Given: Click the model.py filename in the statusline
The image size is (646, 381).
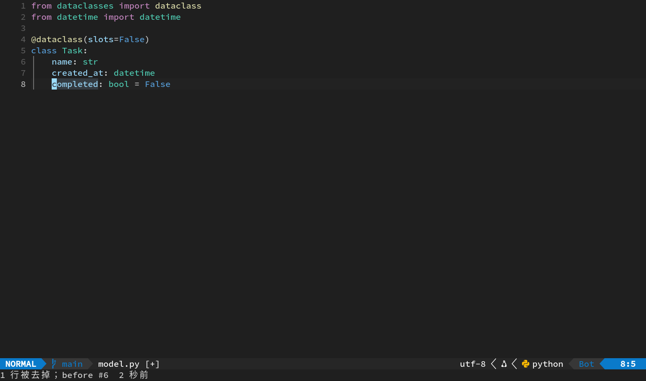Looking at the screenshot, I should (x=119, y=364).
